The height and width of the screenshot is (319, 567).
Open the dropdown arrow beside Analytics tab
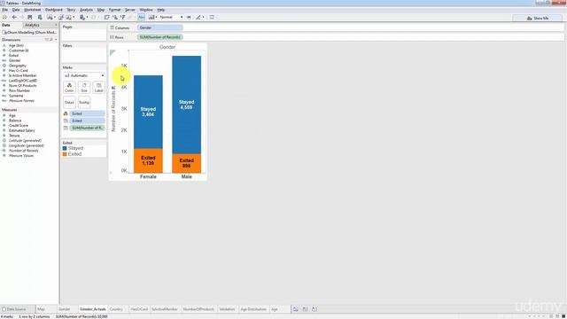tap(56, 25)
